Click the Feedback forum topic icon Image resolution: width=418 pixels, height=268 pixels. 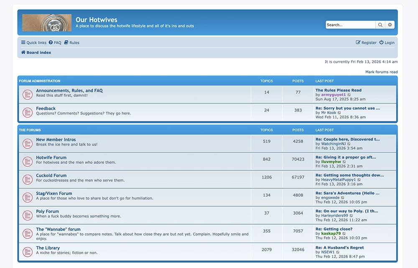click(x=27, y=112)
